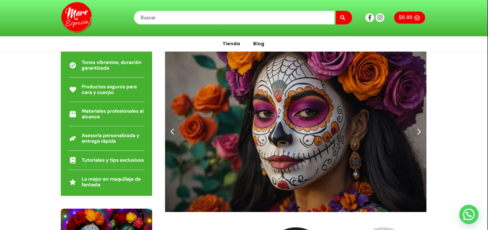Select text 'Asesoría personalizada y entrega rápida'
The height and width of the screenshot is (230, 488).
(110, 138)
